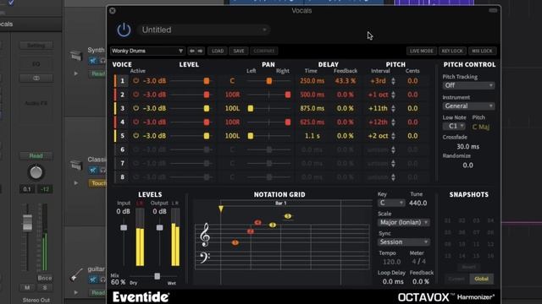This screenshot has width=542, height=304.
Task: Toggle voice 5 active power icon
Action: click(x=135, y=136)
